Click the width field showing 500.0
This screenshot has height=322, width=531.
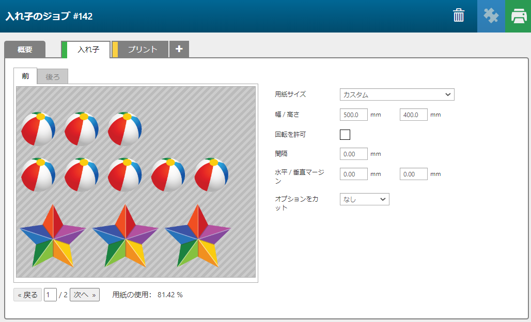(354, 115)
